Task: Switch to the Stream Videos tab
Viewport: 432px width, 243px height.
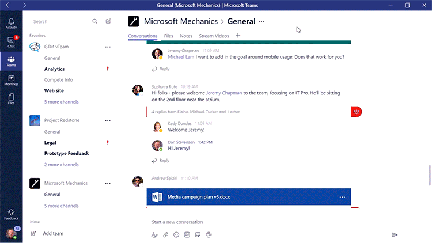Action: pos(214,36)
